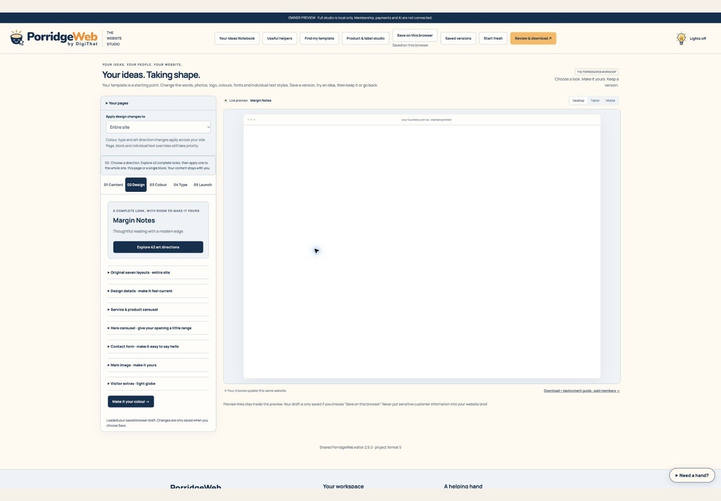
Task: Click Review & download
Action: coord(533,39)
